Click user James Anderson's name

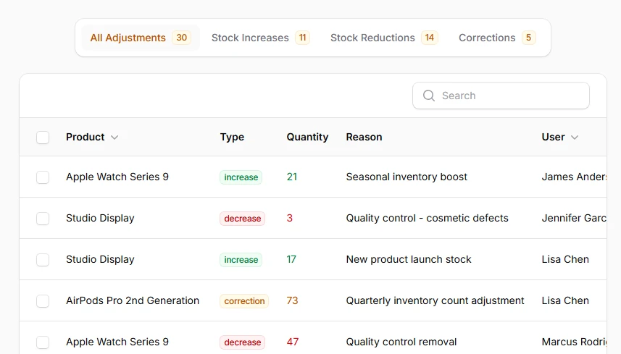tap(574, 177)
